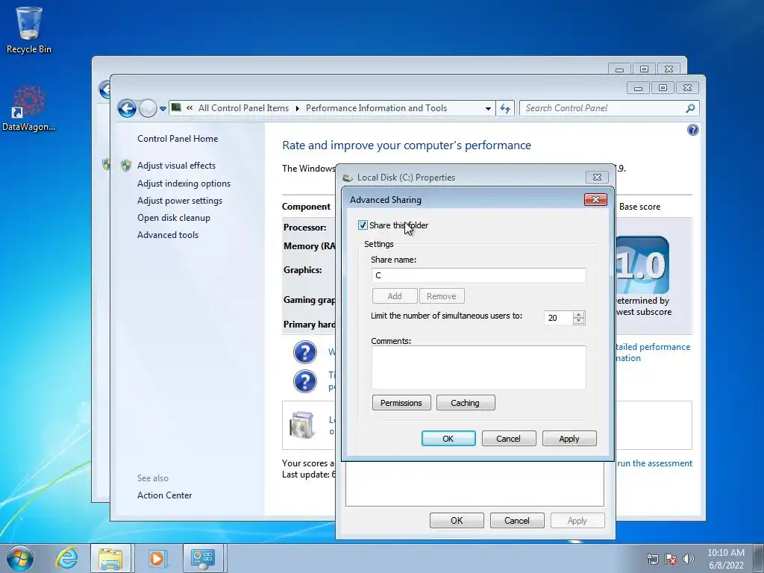Click the network tray icon
The width and height of the screenshot is (764, 573).
point(652,560)
